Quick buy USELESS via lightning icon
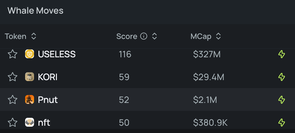The image size is (295, 133). click(282, 54)
